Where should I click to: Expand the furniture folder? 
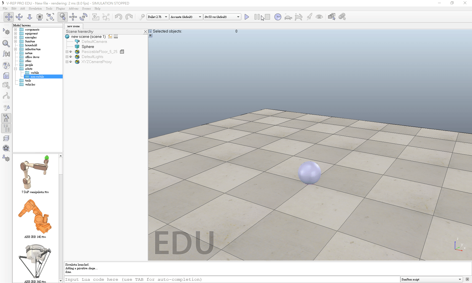click(15, 41)
